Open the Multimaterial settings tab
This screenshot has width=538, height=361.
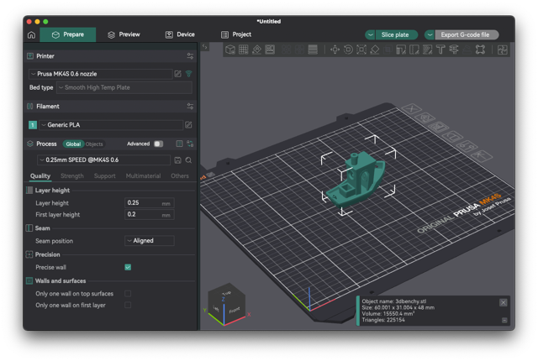pyautogui.click(x=143, y=175)
